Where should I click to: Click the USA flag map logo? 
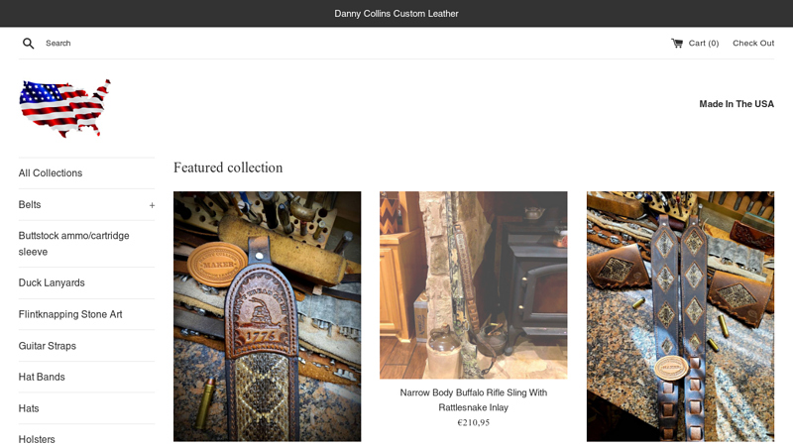[x=64, y=108]
